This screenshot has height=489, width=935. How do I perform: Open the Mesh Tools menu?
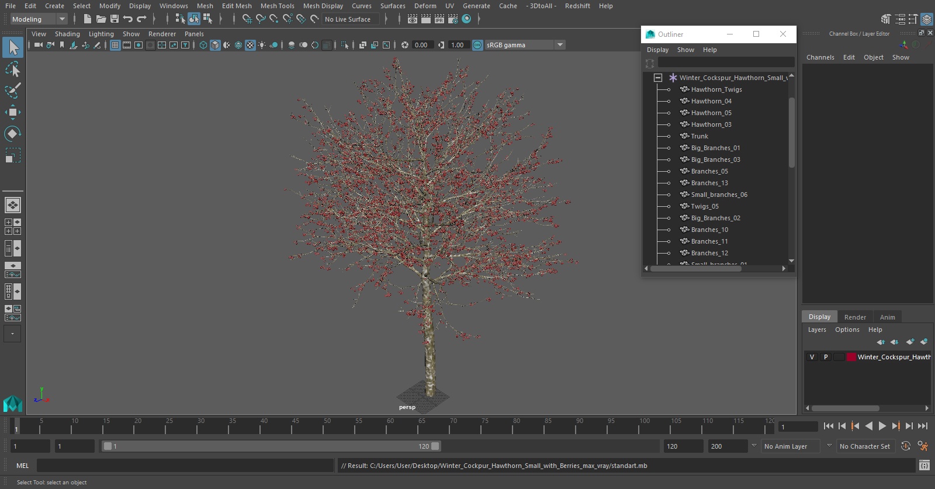click(277, 6)
